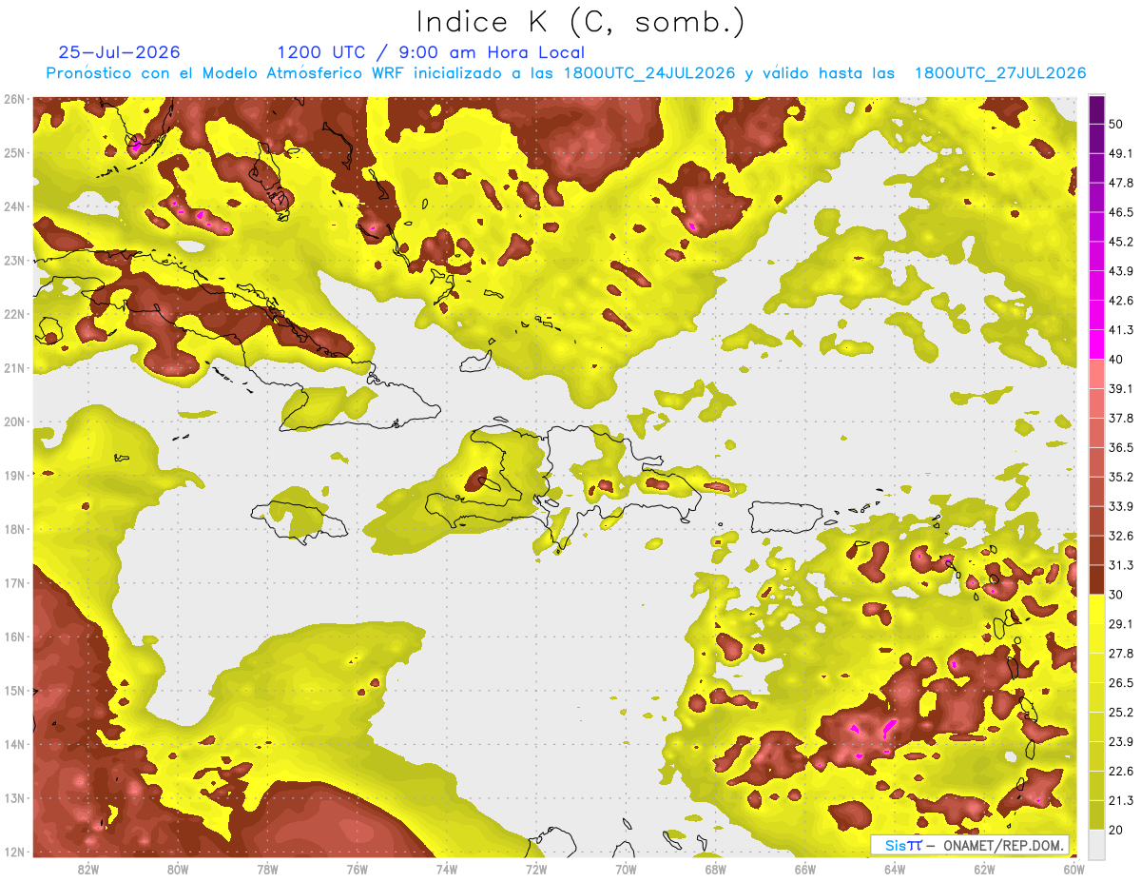The height and width of the screenshot is (882, 1141).
Task: Click the color bar label "35.2"
Action: [1121, 477]
